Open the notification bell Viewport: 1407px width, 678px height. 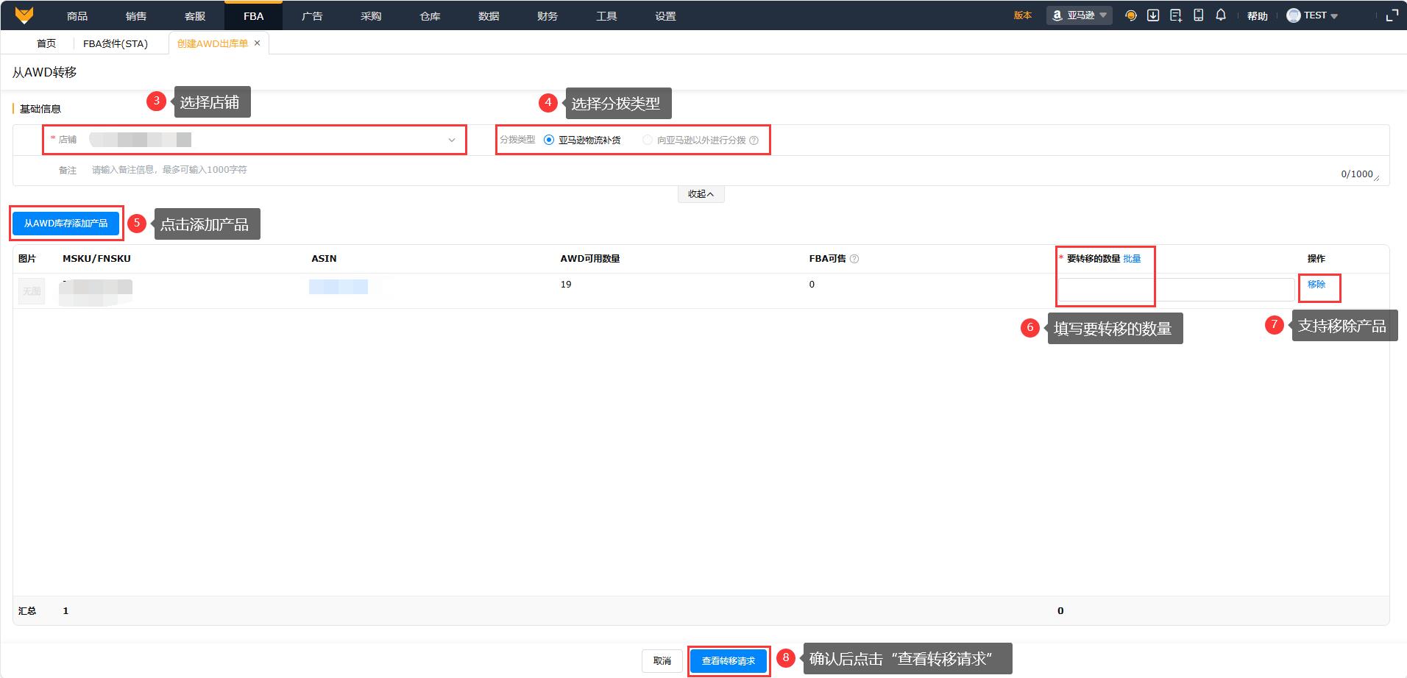click(1221, 15)
